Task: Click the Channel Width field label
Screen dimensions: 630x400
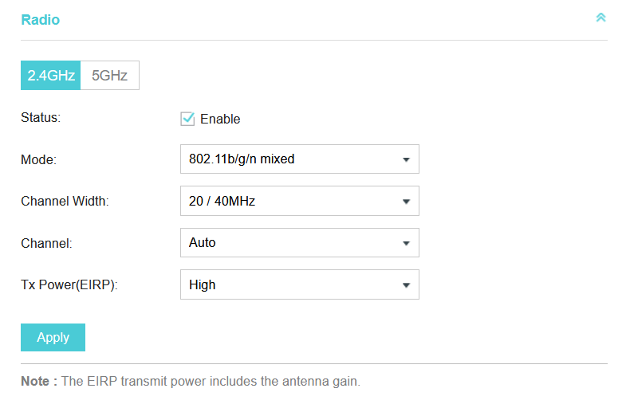Action: tap(65, 202)
